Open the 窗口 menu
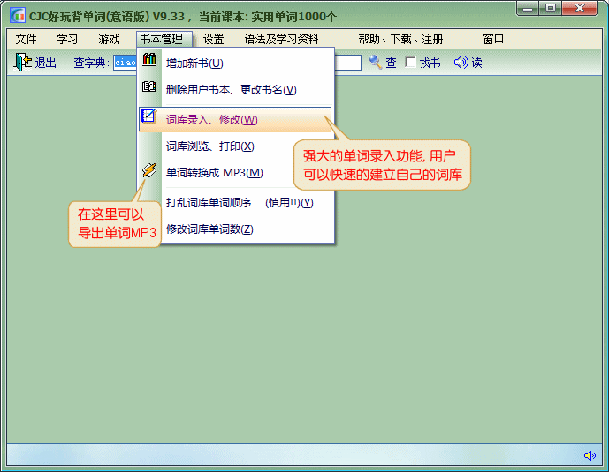This screenshot has width=609, height=472. coord(493,39)
